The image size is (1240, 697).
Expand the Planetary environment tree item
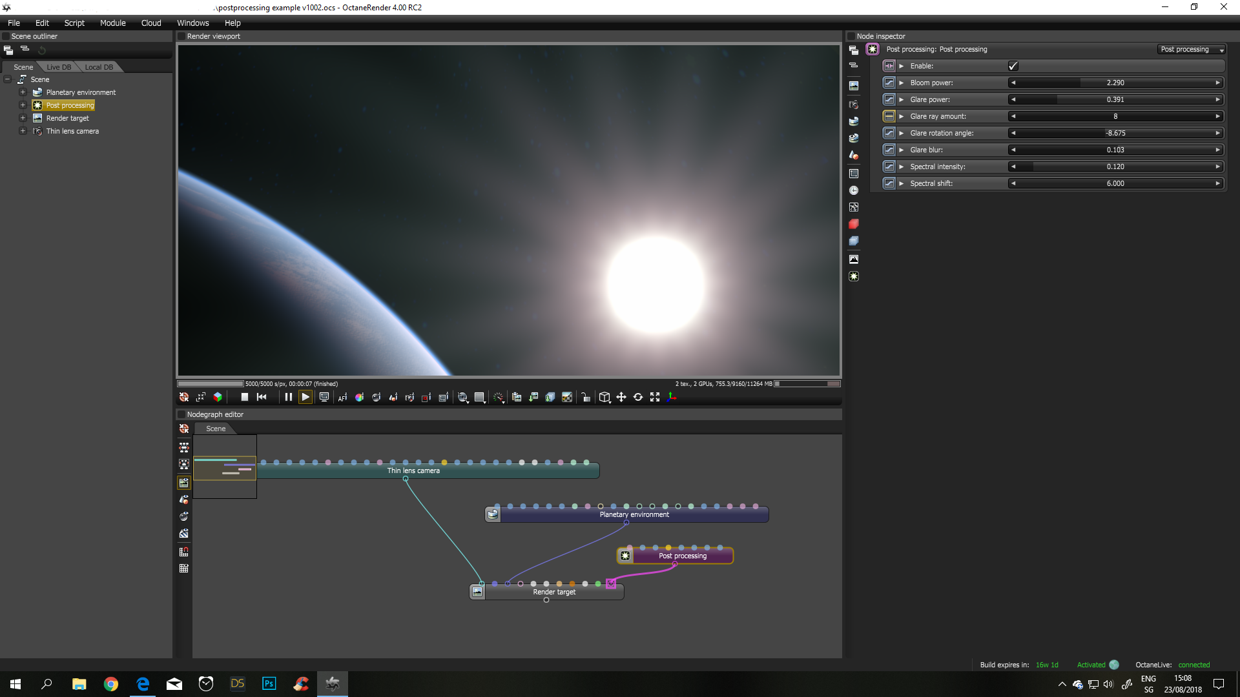[x=23, y=92]
